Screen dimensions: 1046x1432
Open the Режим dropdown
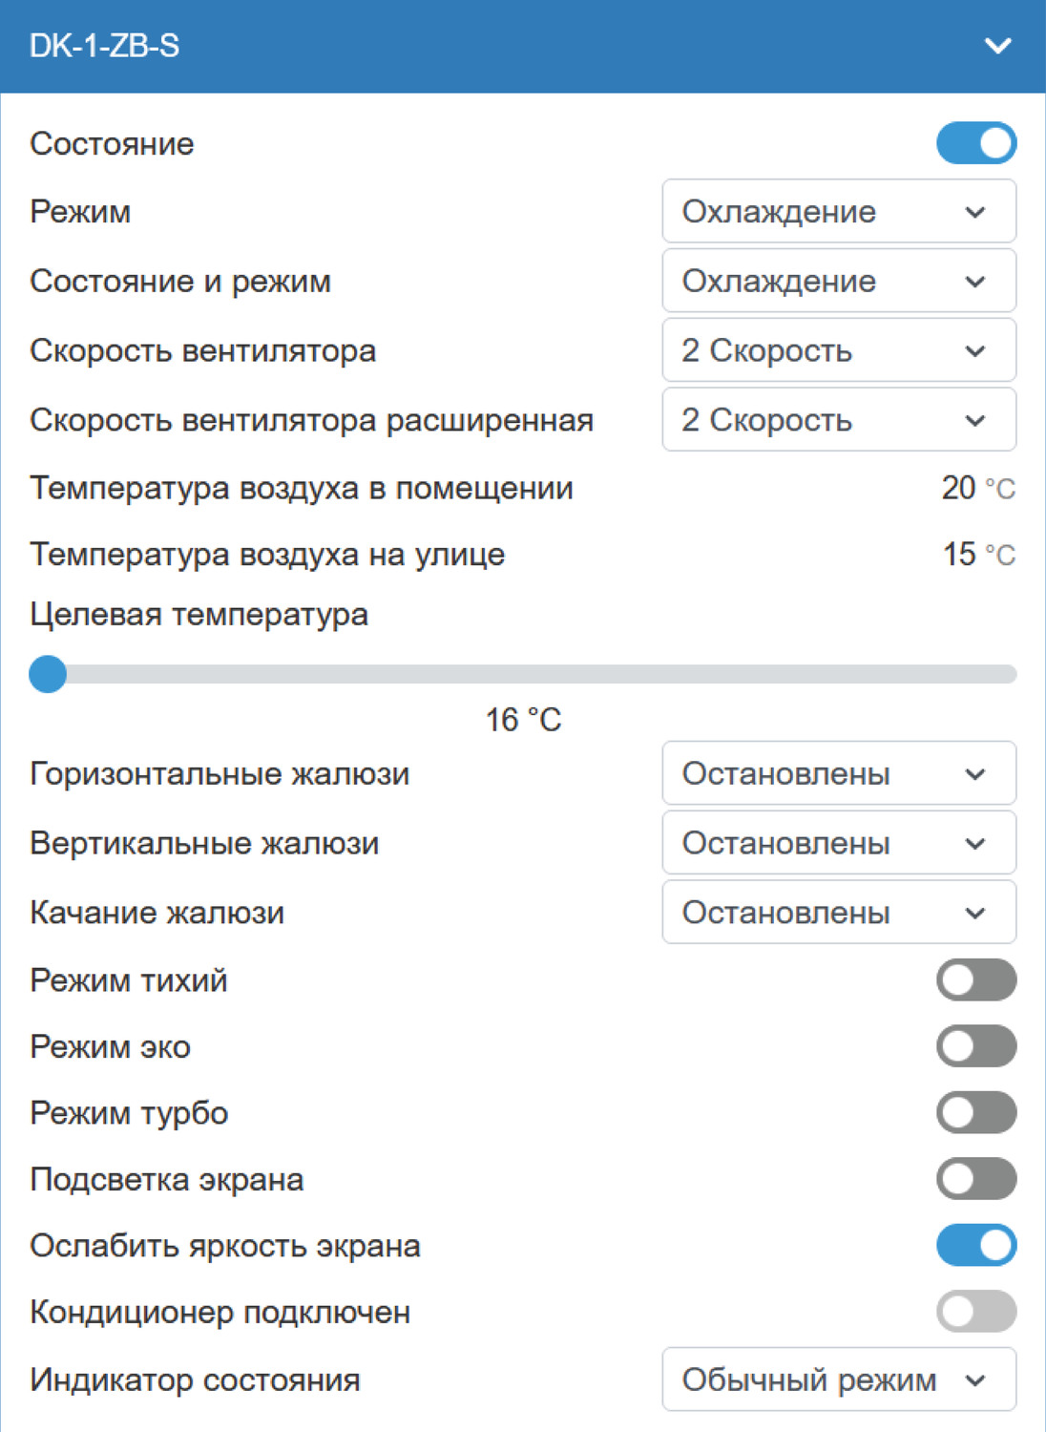(839, 212)
